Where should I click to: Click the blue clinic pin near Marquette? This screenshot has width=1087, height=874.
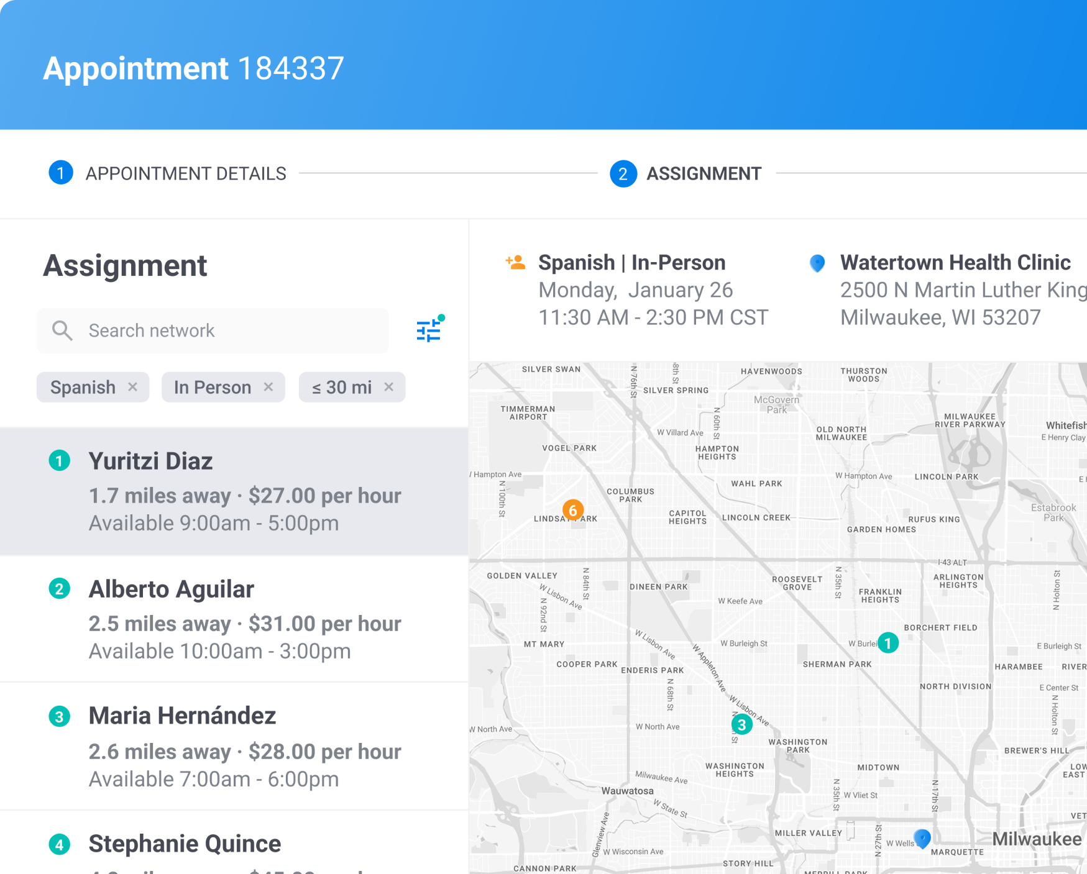coord(922,839)
